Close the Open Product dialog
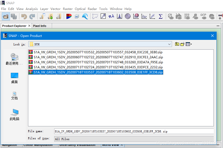The width and height of the screenshot is (223, 148). click(212, 36)
